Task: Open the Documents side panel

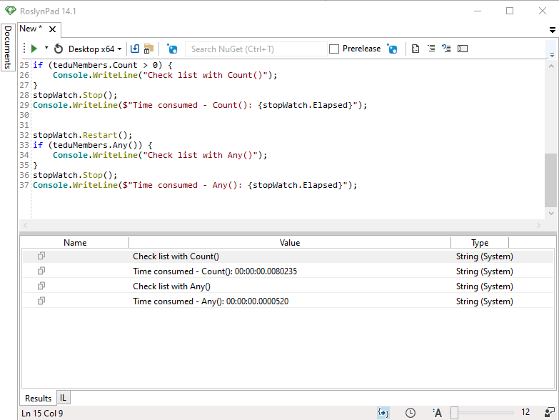Action: pyautogui.click(x=8, y=47)
